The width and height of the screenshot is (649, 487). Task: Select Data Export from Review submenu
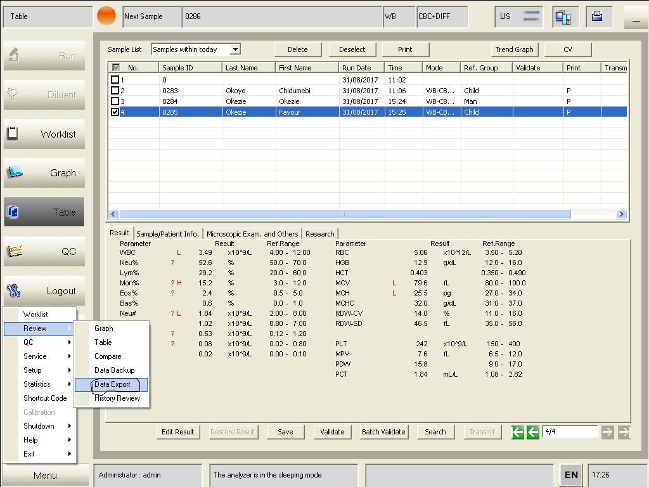tap(112, 384)
